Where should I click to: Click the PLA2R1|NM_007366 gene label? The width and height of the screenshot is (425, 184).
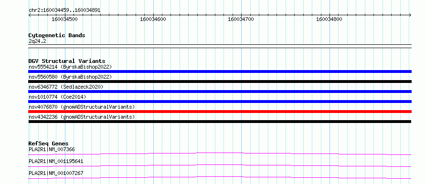(52, 149)
